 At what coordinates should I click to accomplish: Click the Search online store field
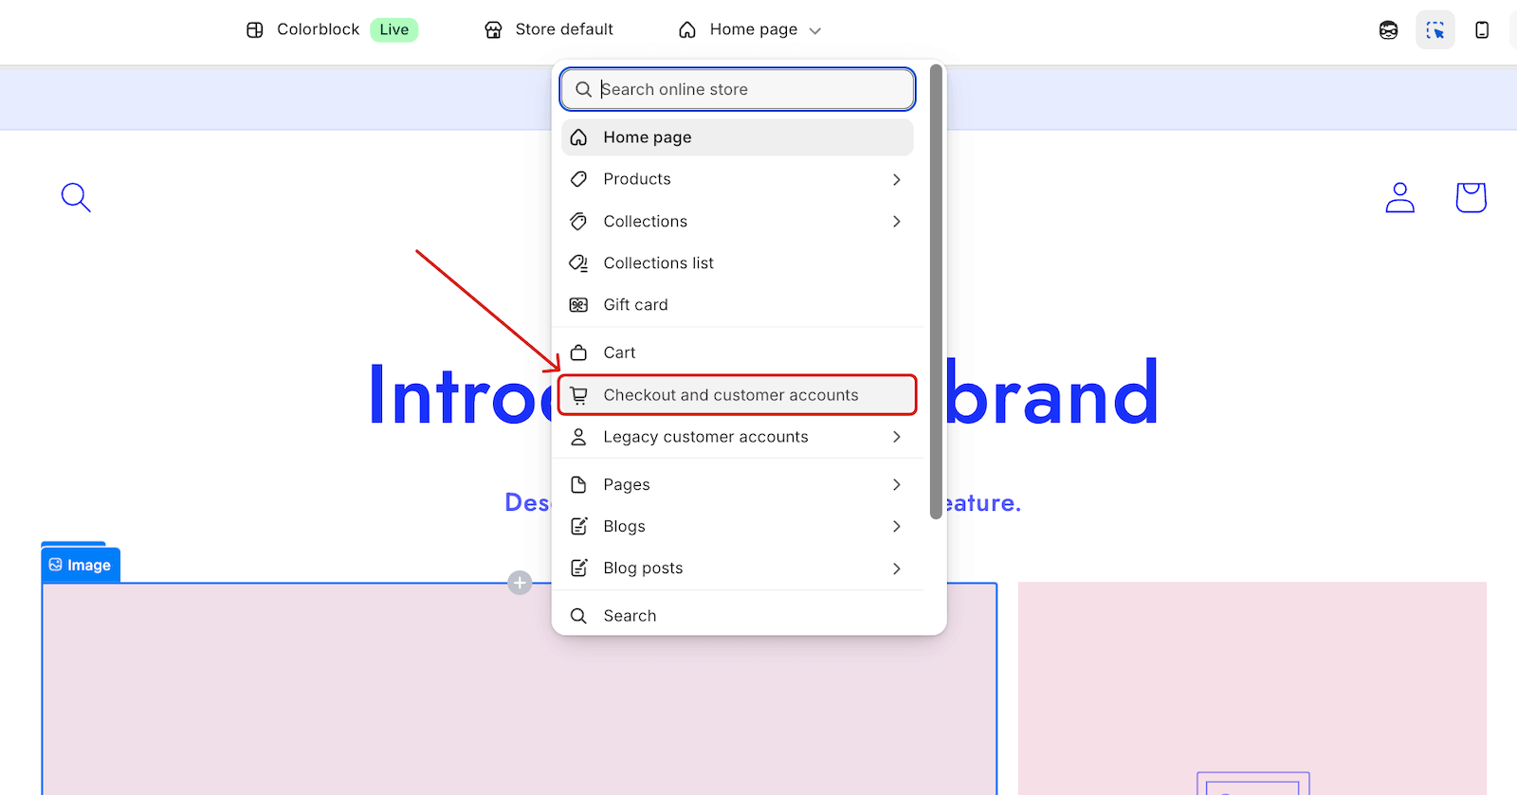pos(749,89)
